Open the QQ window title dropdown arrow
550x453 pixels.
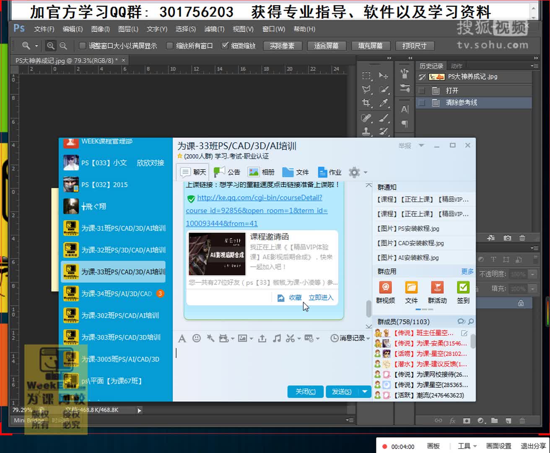pos(421,146)
